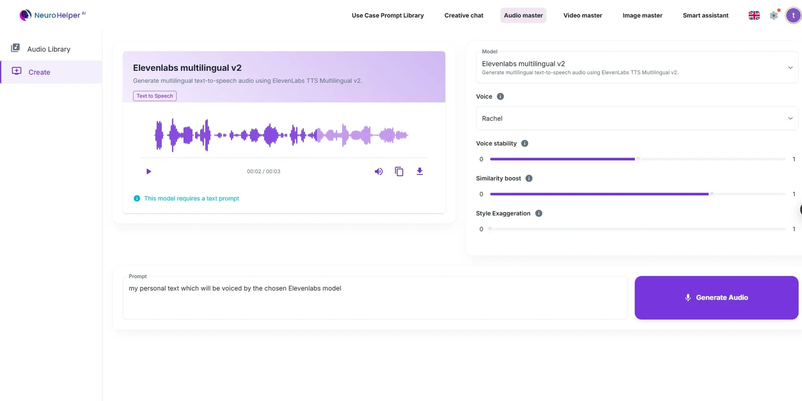The height and width of the screenshot is (401, 802).
Task: Show Voice stability info icon
Action: pos(525,143)
